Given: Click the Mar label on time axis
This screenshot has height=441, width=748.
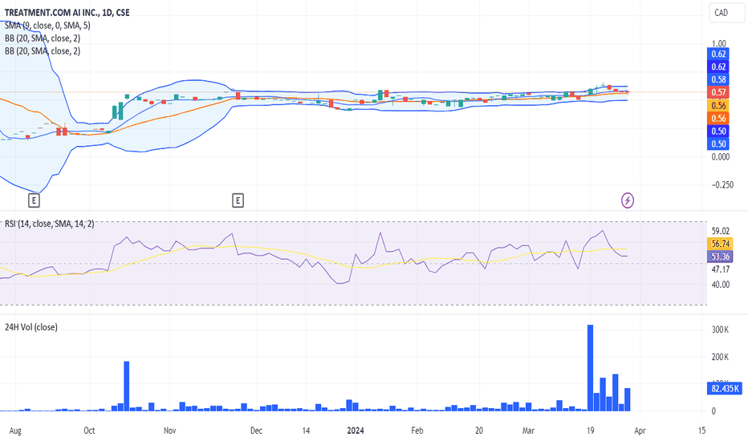Looking at the screenshot, I should point(528,431).
